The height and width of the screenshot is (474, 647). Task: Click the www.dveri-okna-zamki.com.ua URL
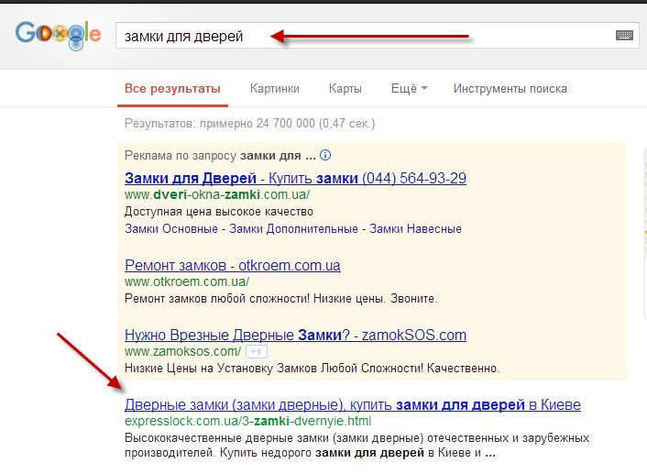coord(217,194)
